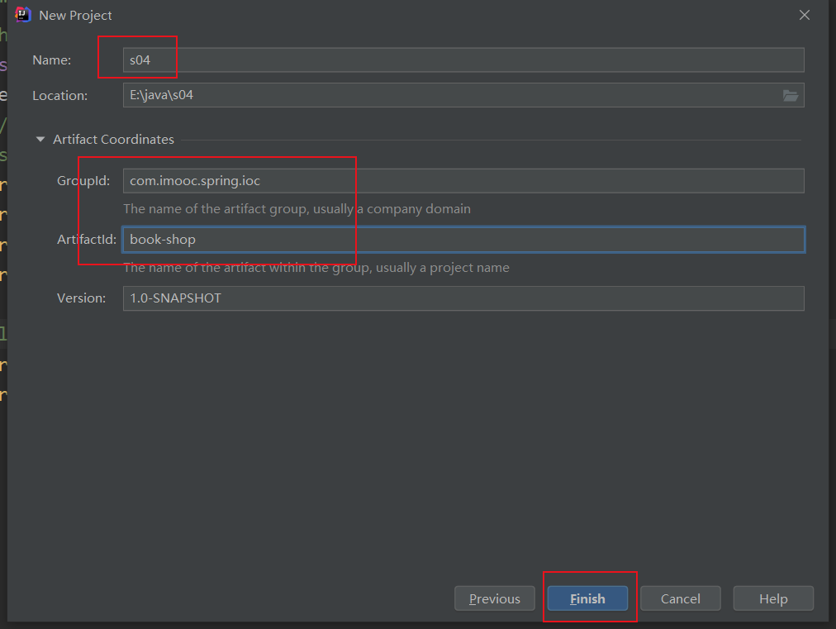Click the Location path E:\java\s04
Screen dimensions: 836x629
point(330,95)
